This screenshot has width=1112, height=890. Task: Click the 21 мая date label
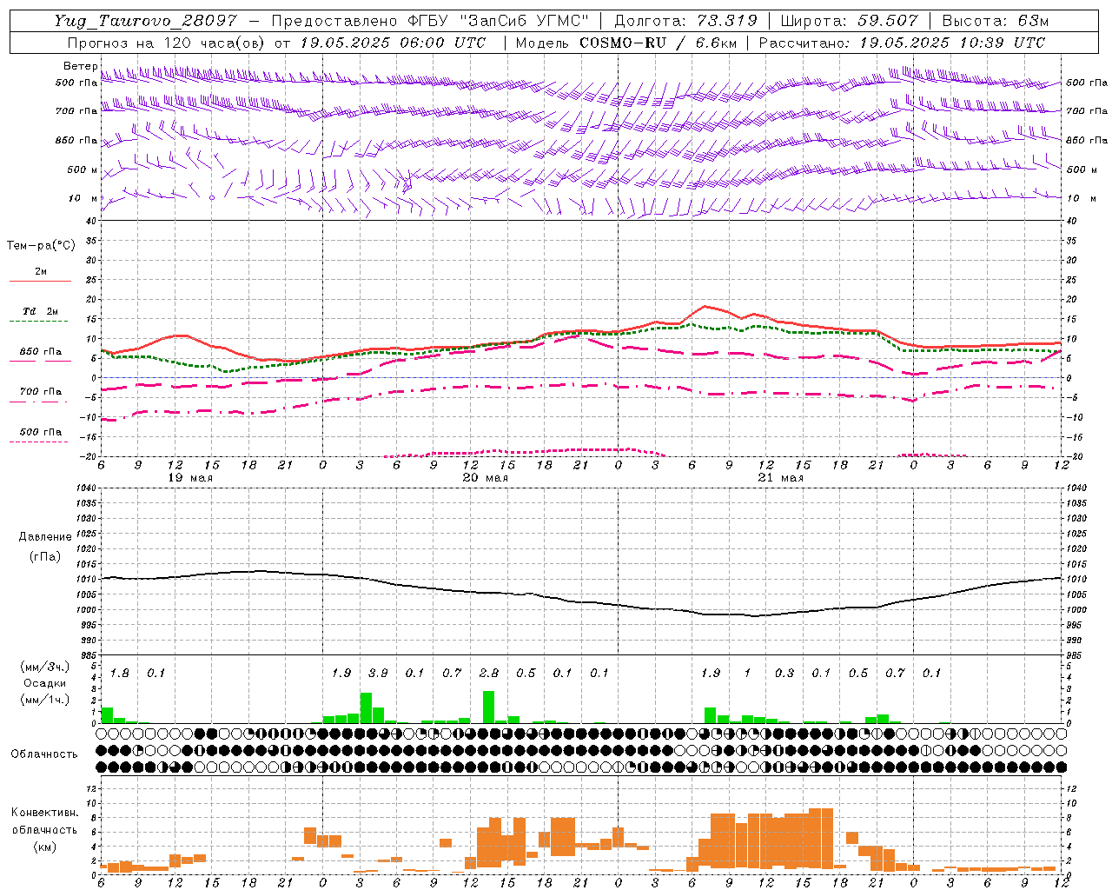[x=780, y=478]
